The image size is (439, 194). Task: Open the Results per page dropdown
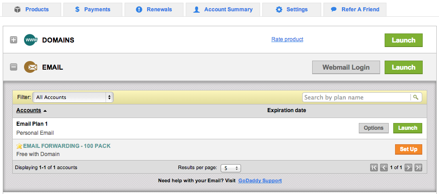pyautogui.click(x=231, y=168)
